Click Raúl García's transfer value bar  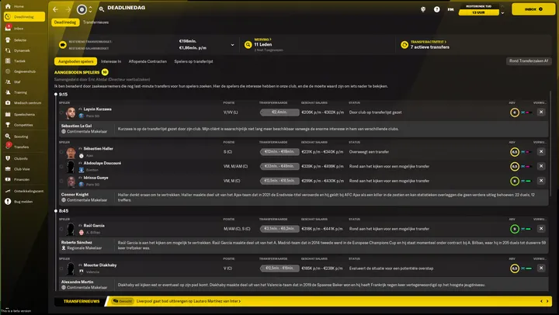(x=279, y=229)
